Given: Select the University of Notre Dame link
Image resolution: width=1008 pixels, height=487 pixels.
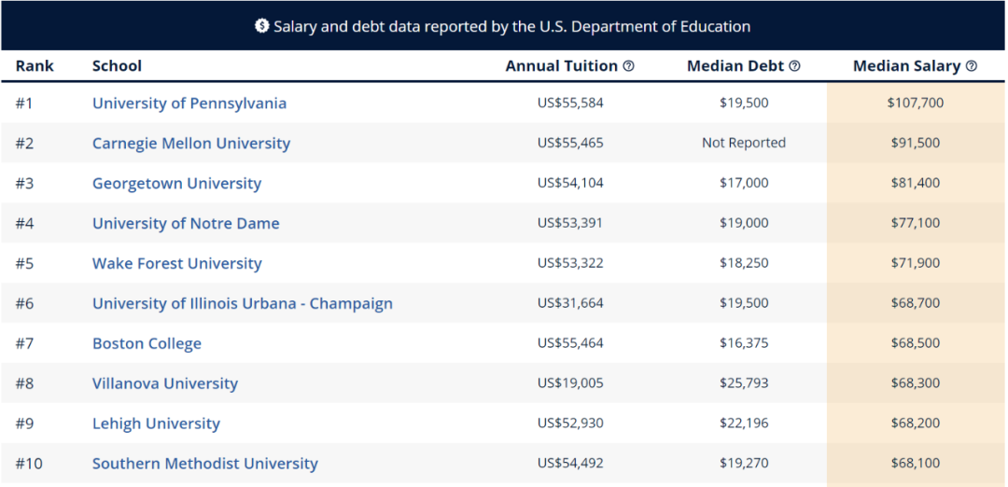Looking at the screenshot, I should click(x=186, y=224).
